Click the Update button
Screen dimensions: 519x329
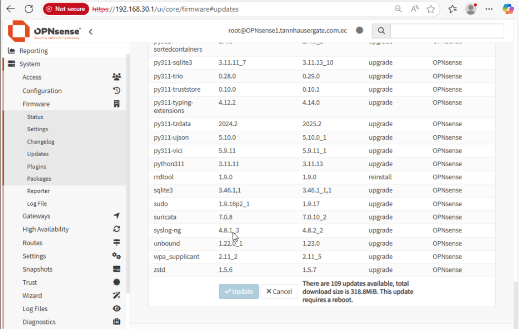(x=239, y=291)
